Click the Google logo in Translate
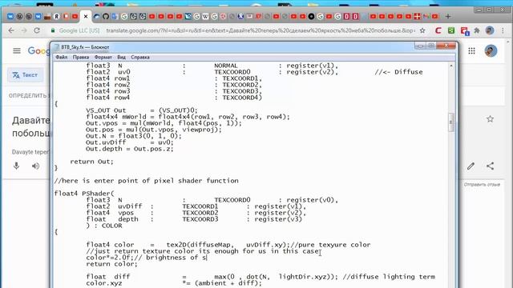The height and width of the screenshot is (288, 513). (38, 51)
